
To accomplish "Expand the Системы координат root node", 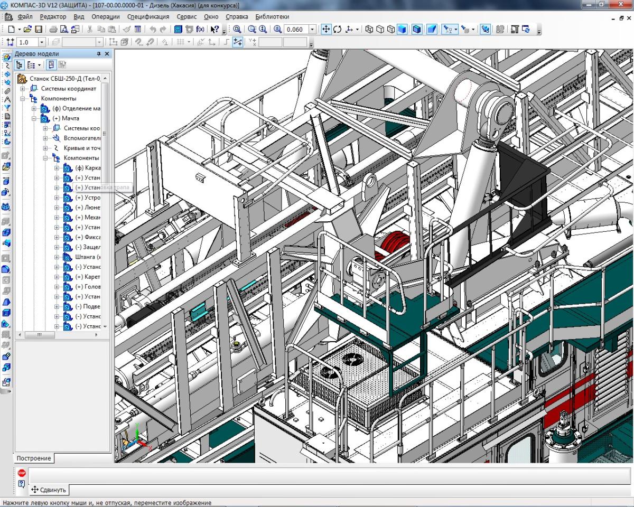I will click(x=23, y=89).
